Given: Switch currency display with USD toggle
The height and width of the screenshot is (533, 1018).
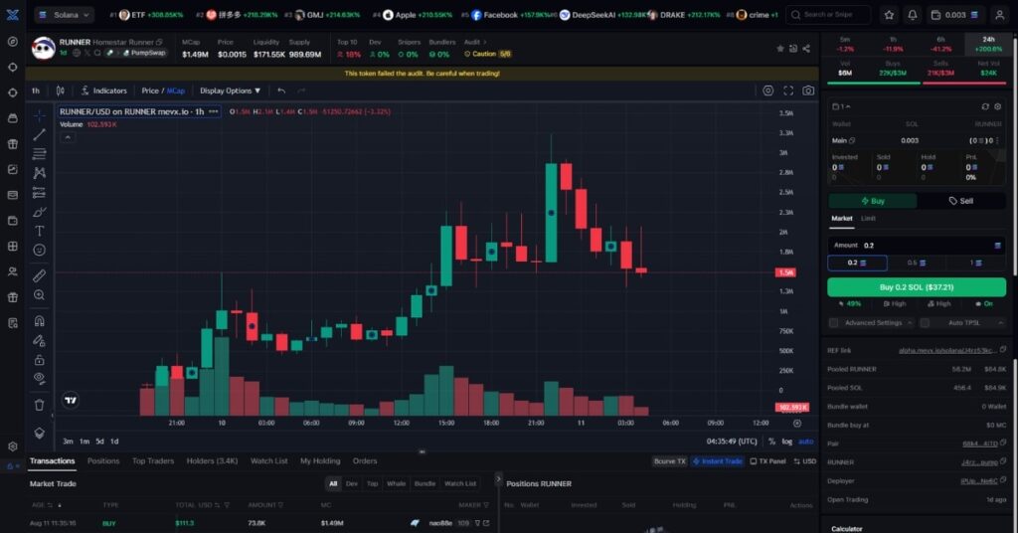Looking at the screenshot, I should click(x=805, y=461).
